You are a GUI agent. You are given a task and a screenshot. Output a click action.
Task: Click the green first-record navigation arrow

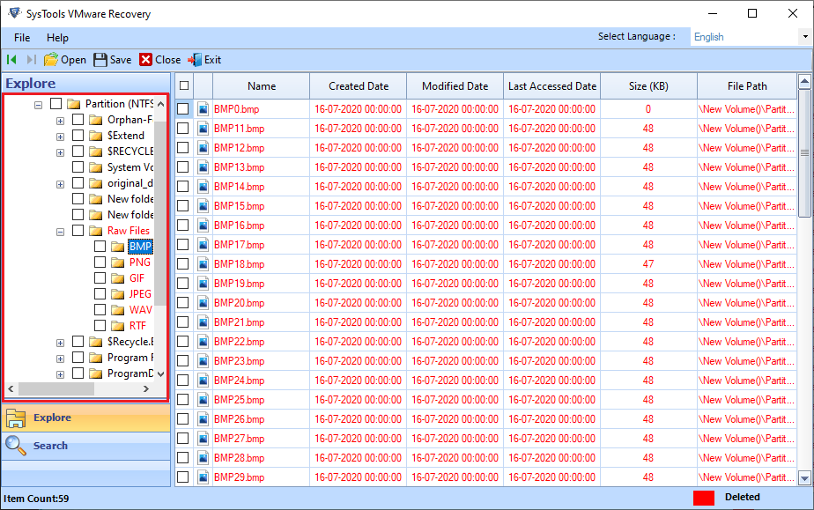click(11, 59)
